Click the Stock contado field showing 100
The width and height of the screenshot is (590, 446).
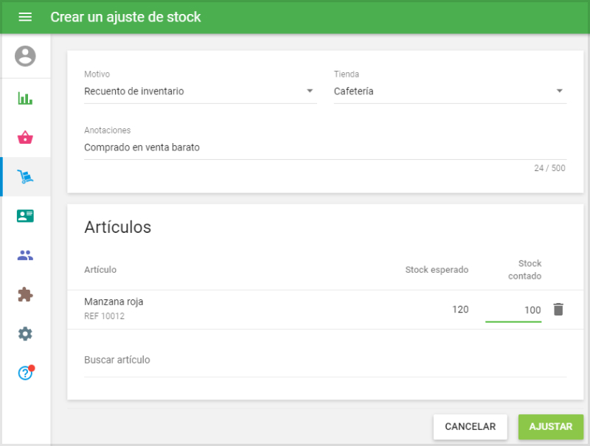pos(513,310)
